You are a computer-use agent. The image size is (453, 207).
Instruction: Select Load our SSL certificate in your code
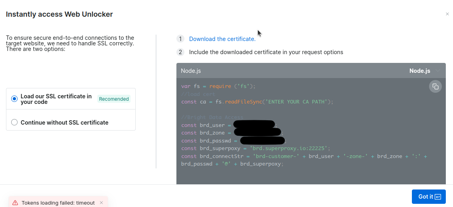[14, 99]
